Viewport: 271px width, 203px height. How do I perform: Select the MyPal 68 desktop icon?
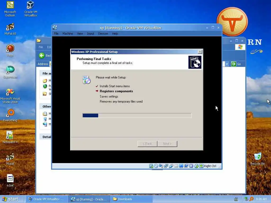[x=10, y=29]
